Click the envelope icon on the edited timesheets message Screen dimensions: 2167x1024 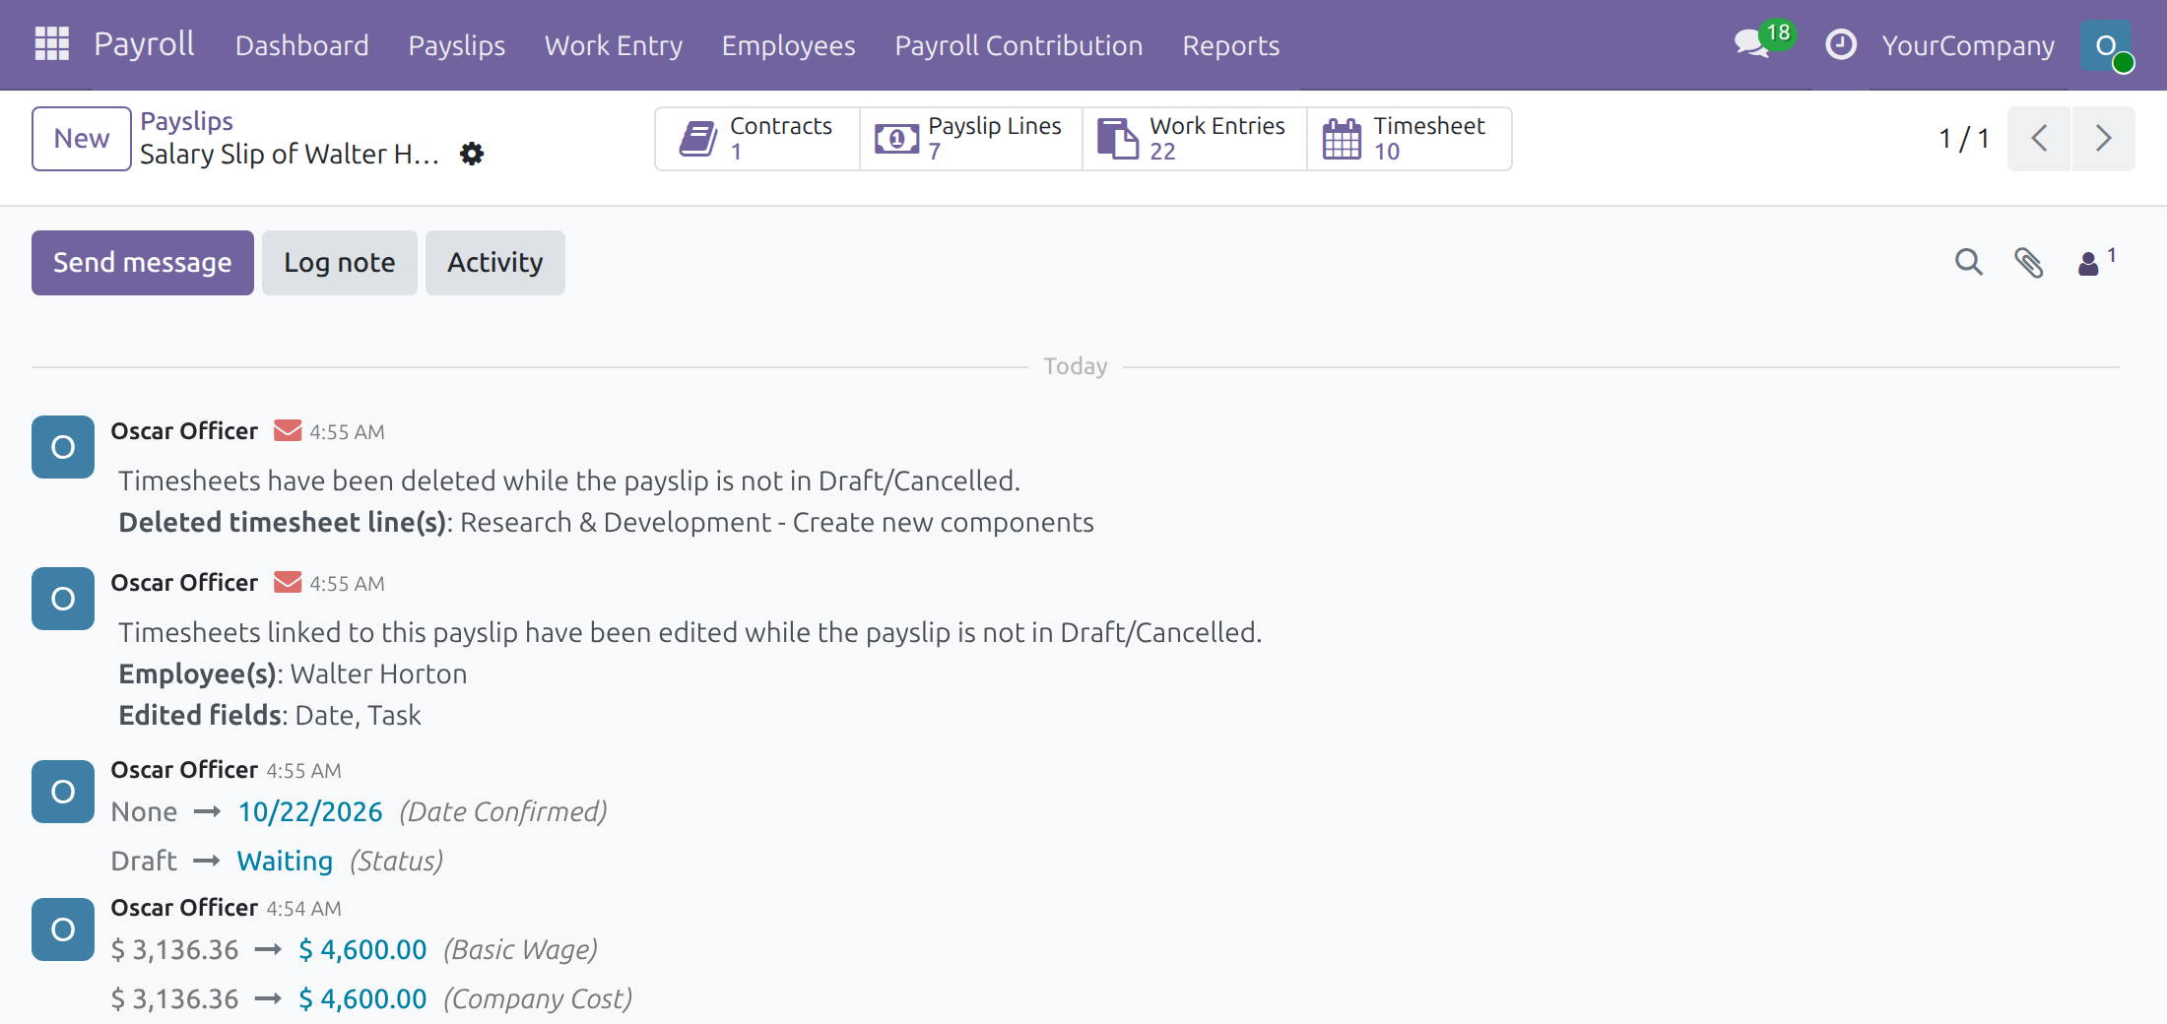point(288,583)
